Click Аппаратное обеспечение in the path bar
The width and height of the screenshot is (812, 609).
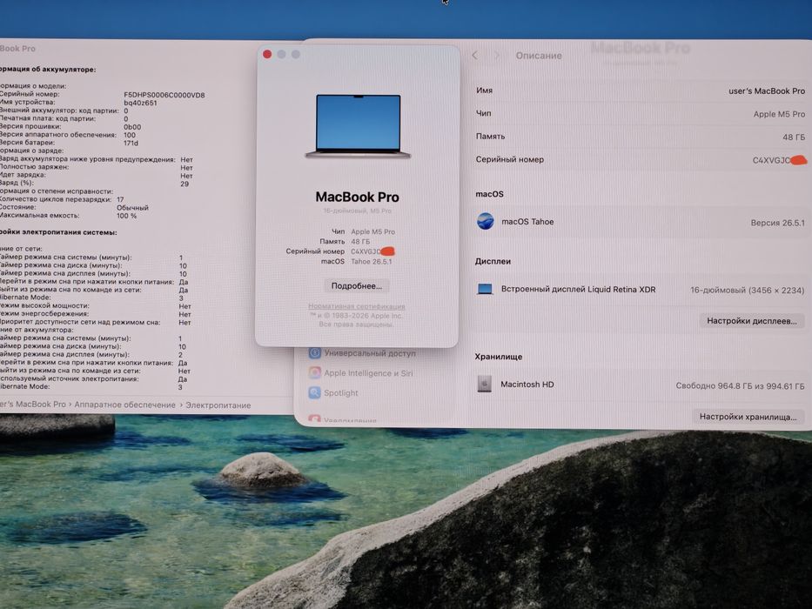124,405
